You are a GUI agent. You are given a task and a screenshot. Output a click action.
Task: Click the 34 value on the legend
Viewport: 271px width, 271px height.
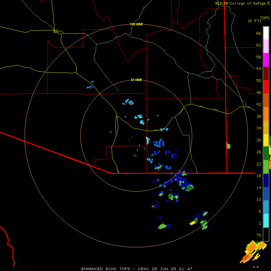point(259,128)
